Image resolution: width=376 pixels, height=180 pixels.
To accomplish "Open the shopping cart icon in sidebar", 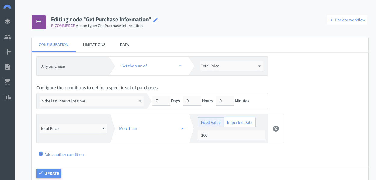I will 8,82.
